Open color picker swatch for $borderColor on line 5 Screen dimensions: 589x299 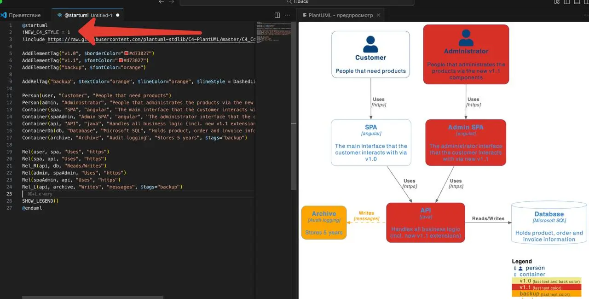[x=126, y=53]
